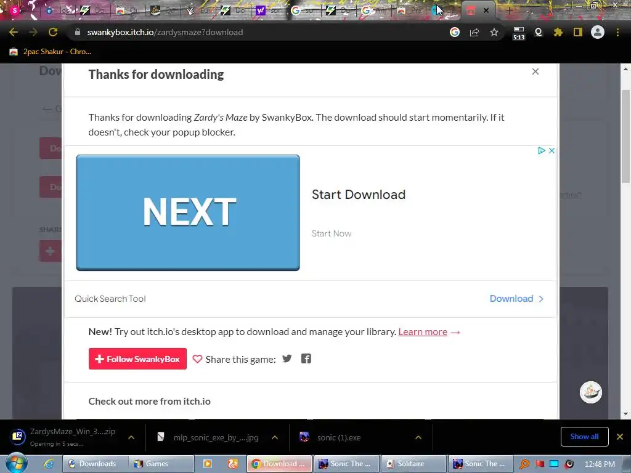
Task: Open the 5:13 timer extension icon
Action: [x=519, y=33]
